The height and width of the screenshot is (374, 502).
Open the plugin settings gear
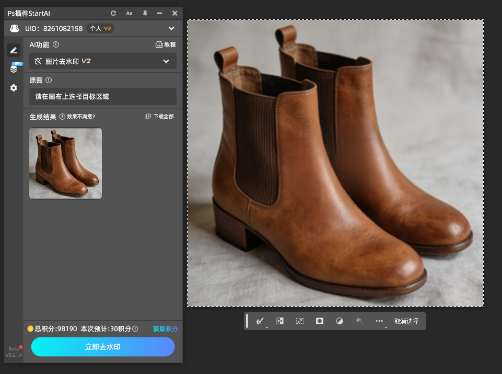(x=14, y=88)
